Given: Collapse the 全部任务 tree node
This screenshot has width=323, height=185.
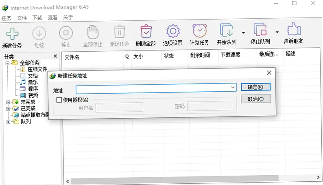Looking at the screenshot, I should click(7, 63).
